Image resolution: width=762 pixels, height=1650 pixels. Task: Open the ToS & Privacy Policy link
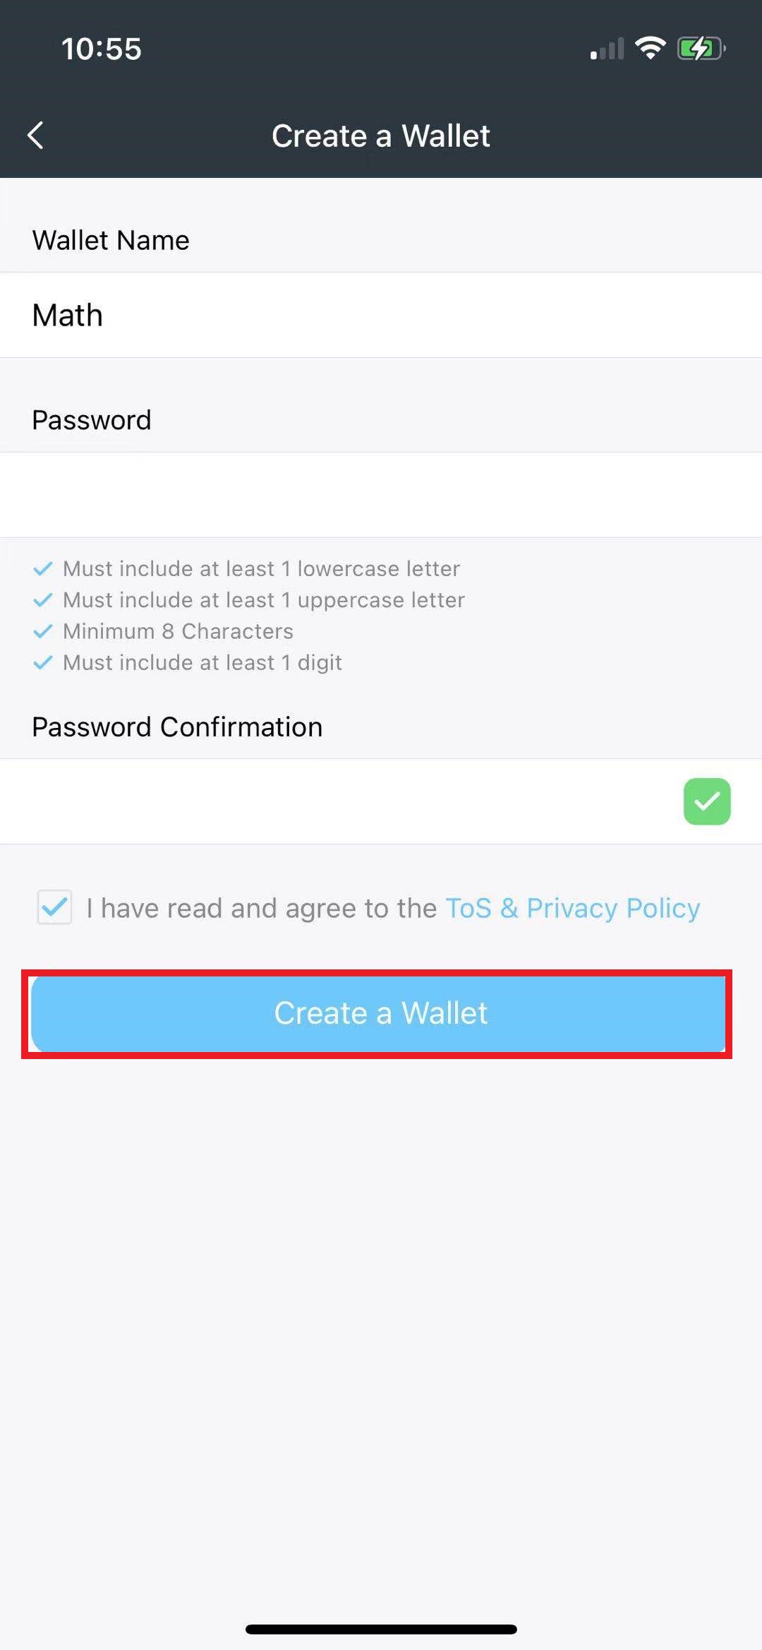tap(572, 908)
